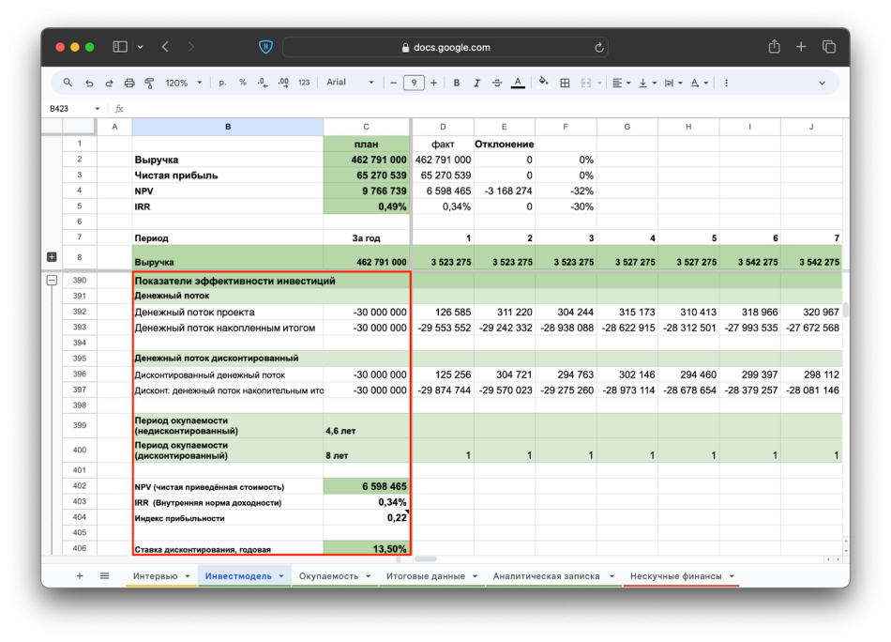Screen dimensions: 891x642
Task: Select the paint format roller tool
Action: (149, 83)
